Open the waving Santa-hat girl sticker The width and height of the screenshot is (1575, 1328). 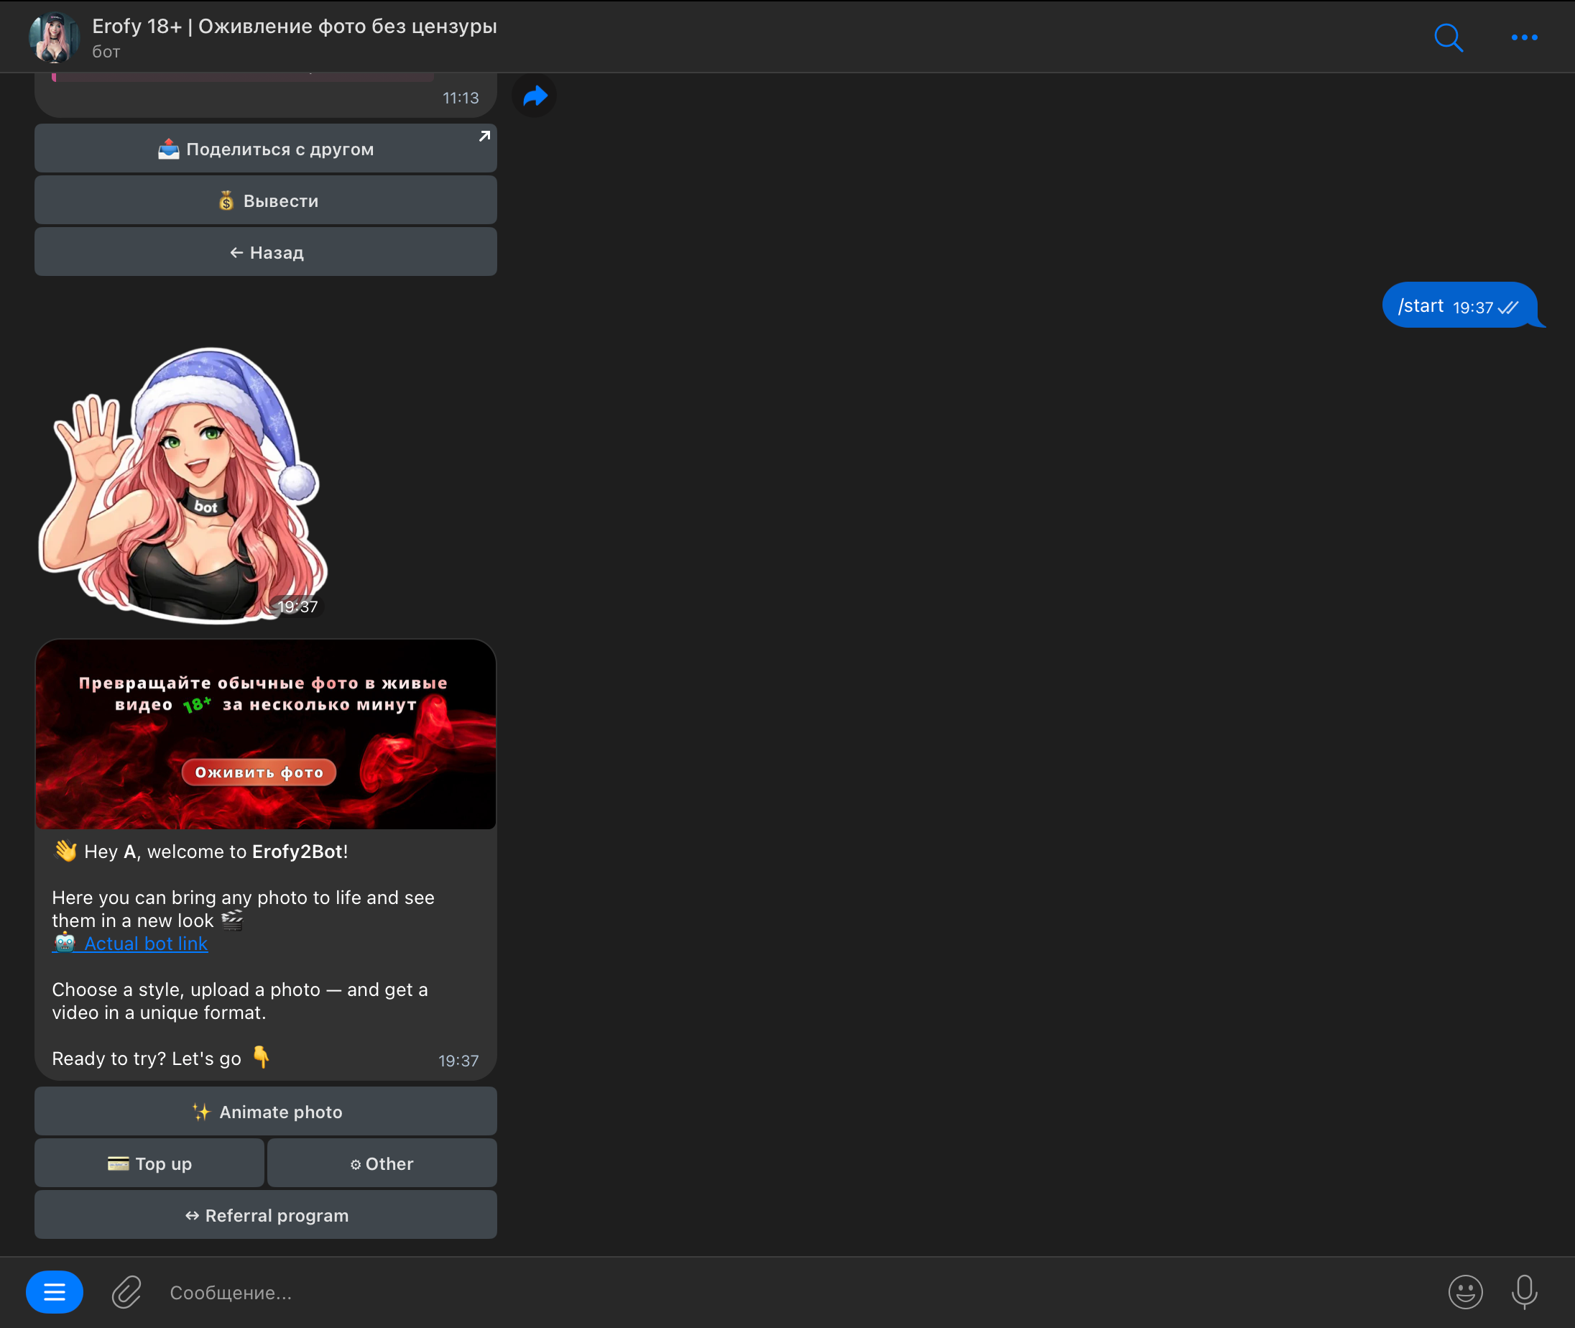click(183, 484)
